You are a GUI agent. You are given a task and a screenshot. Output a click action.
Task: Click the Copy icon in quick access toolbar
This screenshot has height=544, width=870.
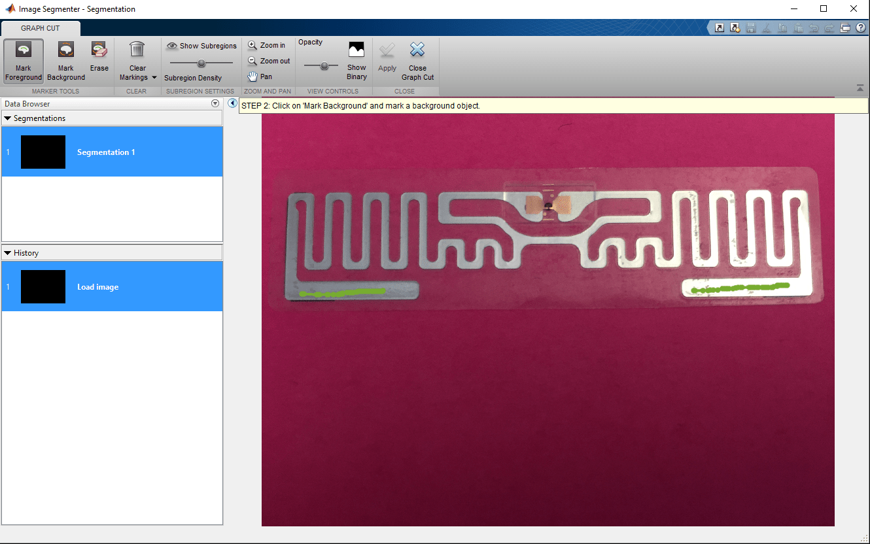click(782, 28)
